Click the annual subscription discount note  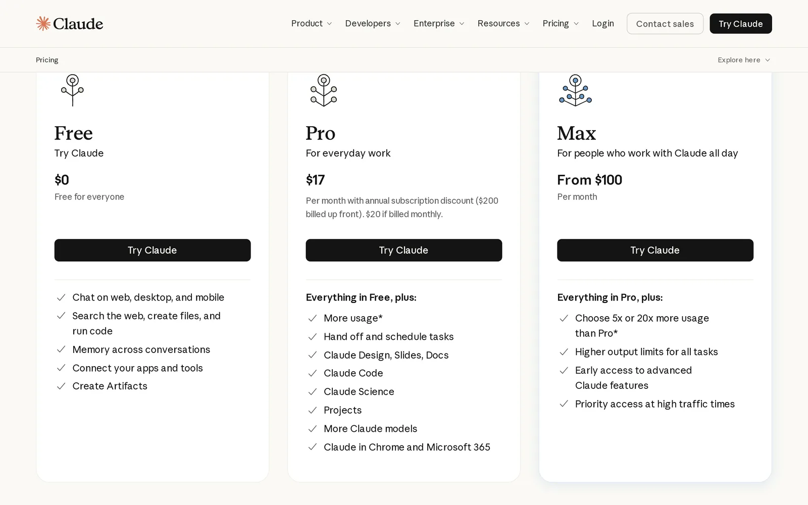[x=402, y=207]
